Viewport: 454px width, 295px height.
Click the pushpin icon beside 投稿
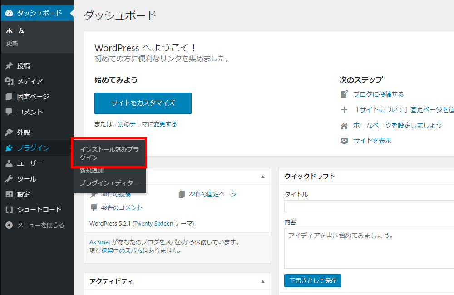click(x=9, y=66)
